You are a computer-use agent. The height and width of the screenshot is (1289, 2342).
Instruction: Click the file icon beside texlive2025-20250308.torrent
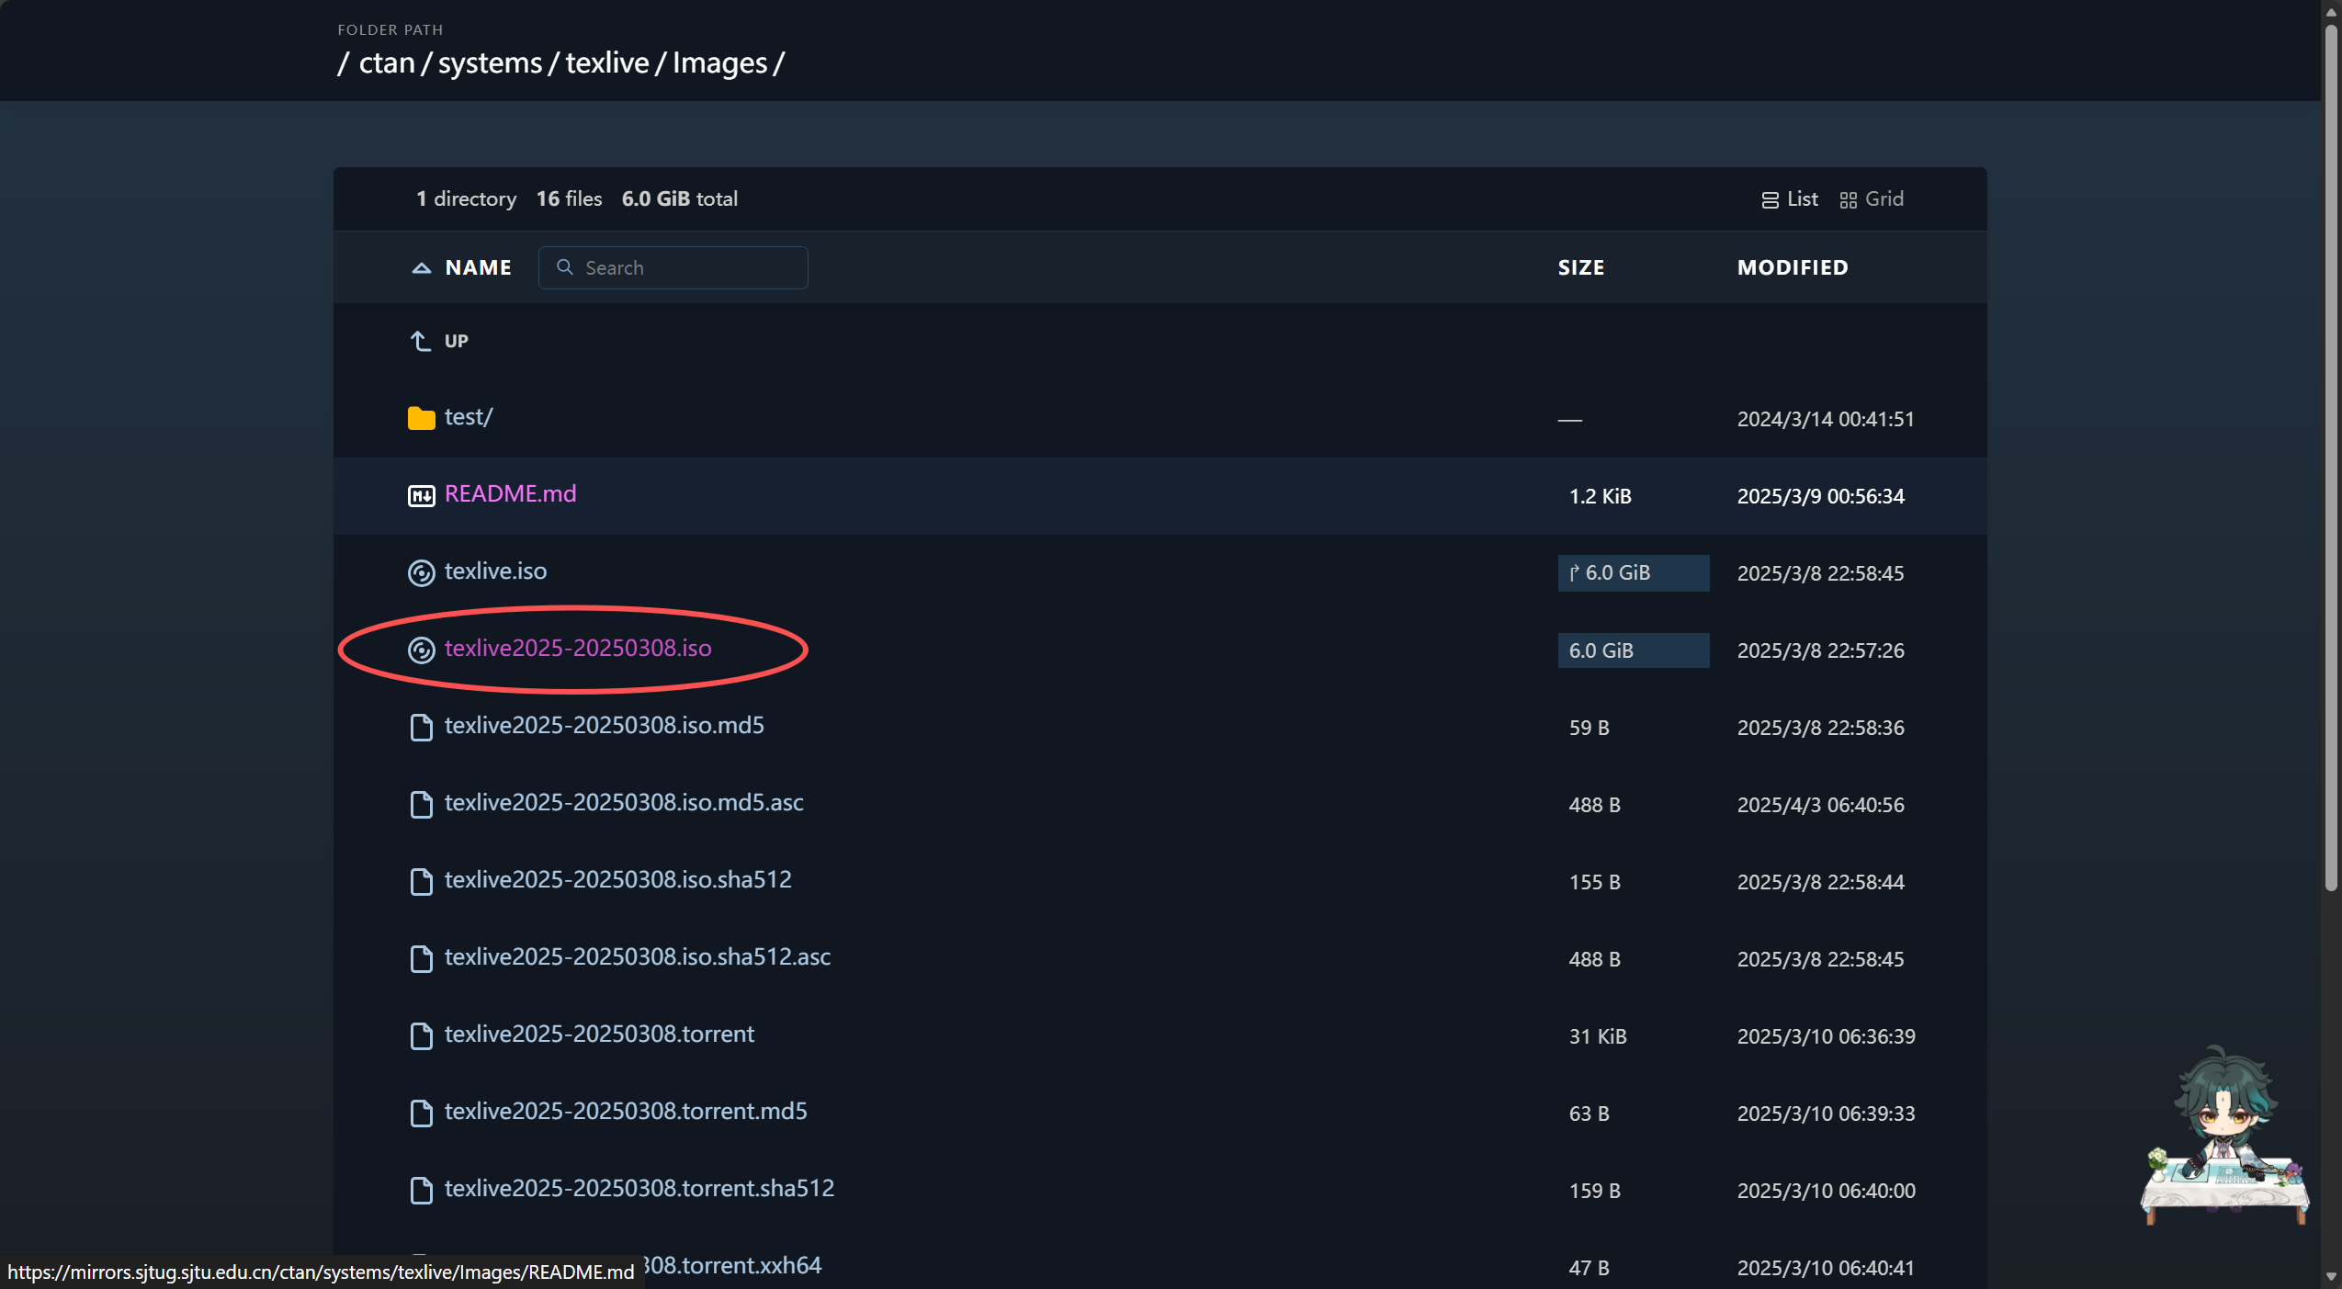pos(422,1036)
